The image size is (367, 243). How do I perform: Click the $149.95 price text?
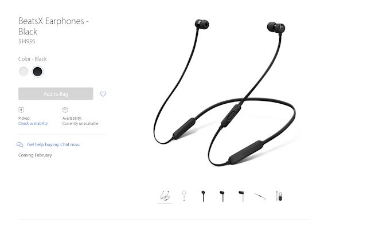[27, 41]
